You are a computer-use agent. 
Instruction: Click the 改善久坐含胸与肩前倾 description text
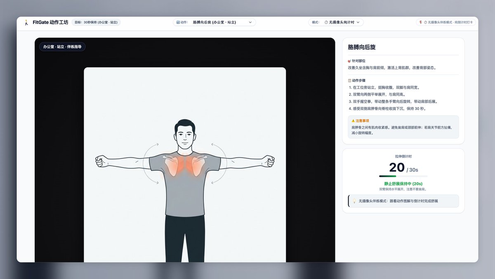pos(392,67)
